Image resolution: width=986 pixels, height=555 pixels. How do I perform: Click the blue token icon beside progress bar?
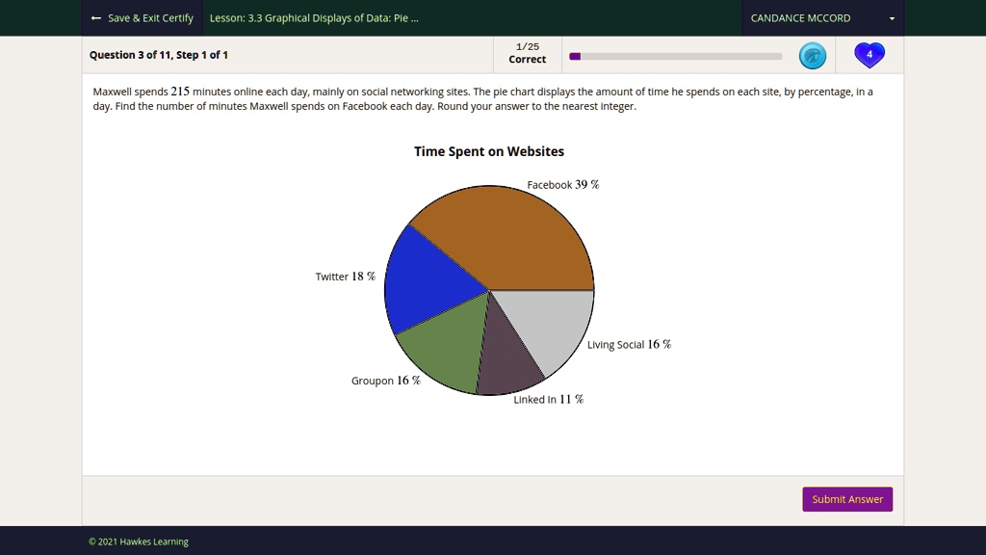[813, 56]
